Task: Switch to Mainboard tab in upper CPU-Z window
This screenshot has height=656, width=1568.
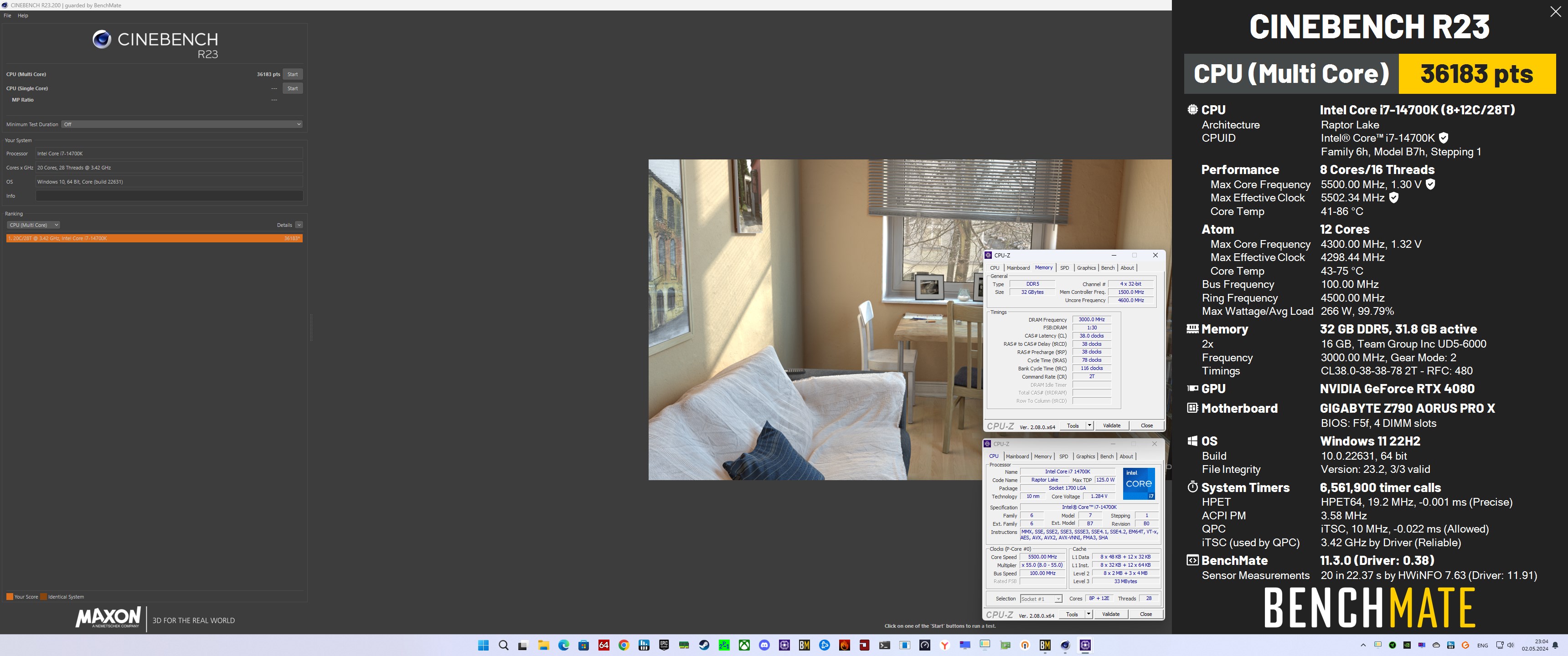Action: (x=1018, y=268)
